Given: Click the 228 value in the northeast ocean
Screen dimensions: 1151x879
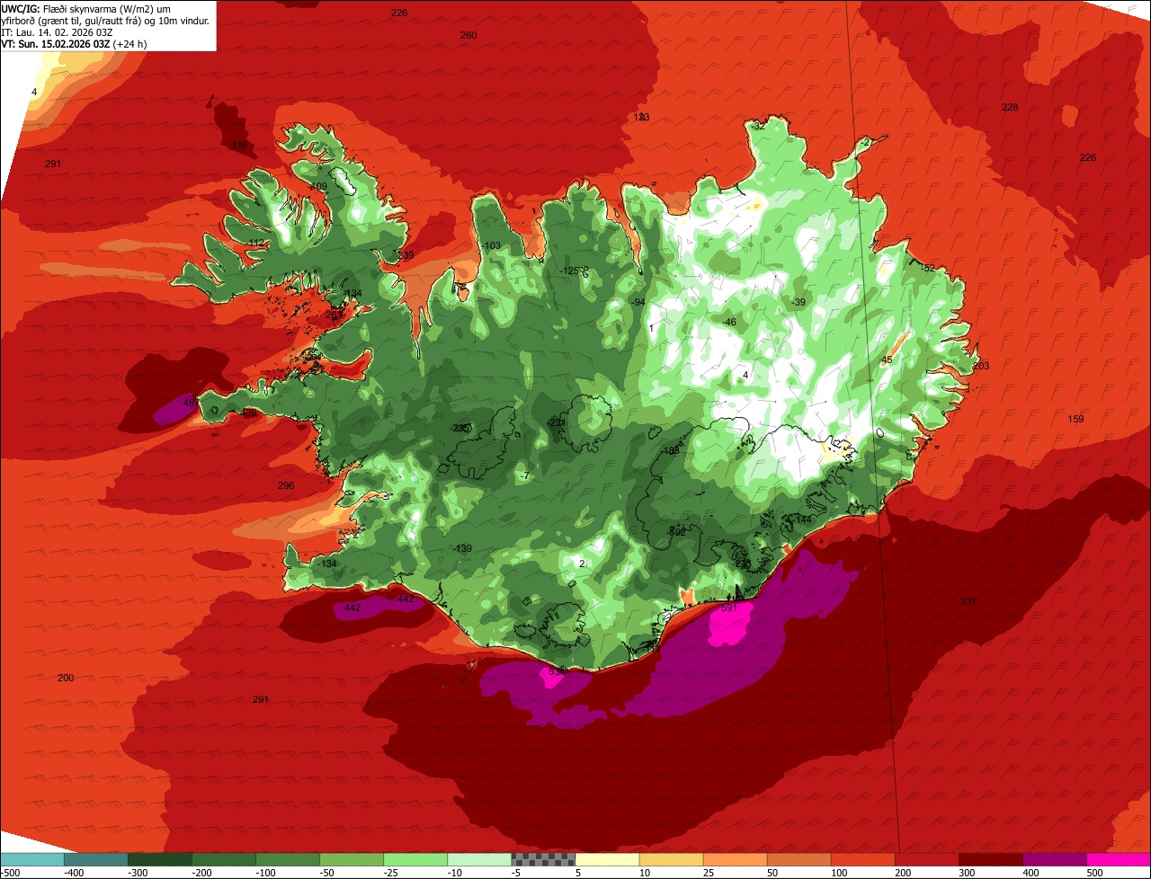Looking at the screenshot, I should [1010, 108].
